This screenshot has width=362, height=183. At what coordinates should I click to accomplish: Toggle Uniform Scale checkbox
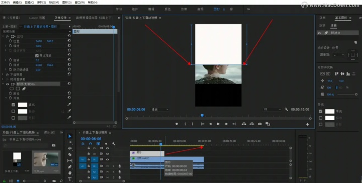click(37, 56)
